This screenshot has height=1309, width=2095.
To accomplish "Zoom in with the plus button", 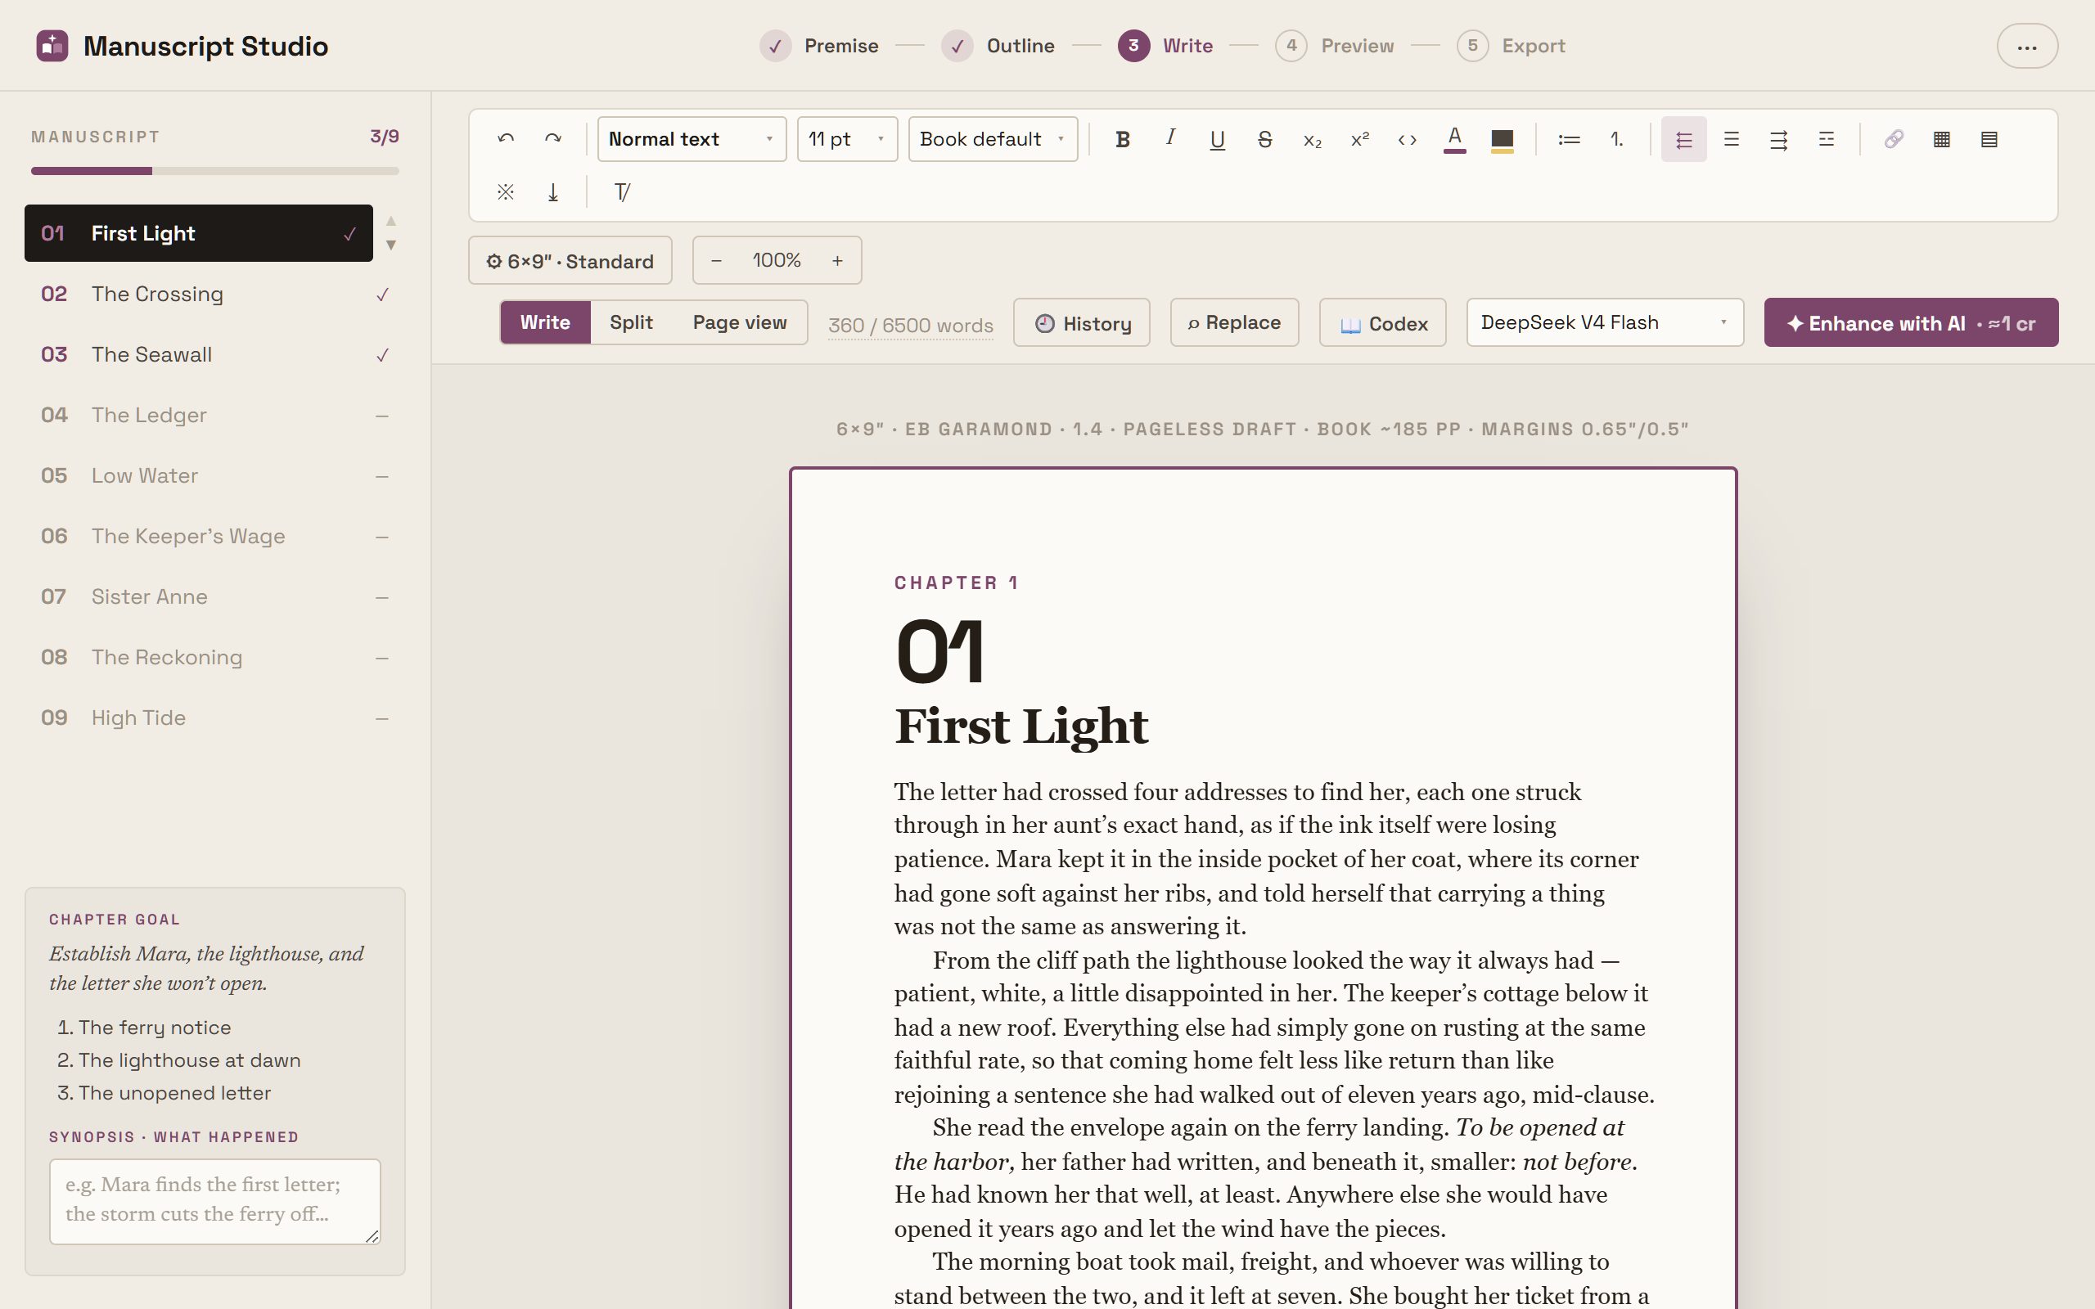I will point(837,259).
